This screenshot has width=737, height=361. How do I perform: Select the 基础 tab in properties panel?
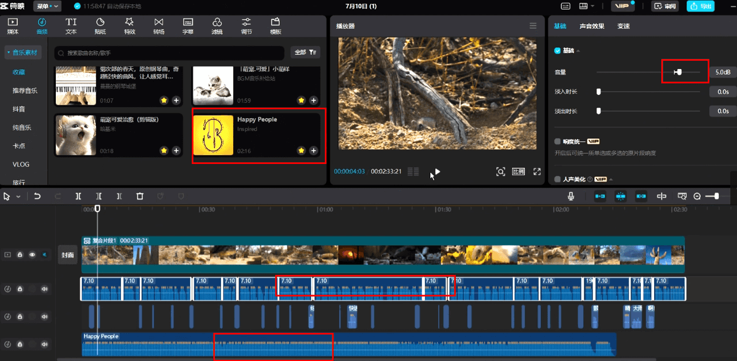coord(560,26)
